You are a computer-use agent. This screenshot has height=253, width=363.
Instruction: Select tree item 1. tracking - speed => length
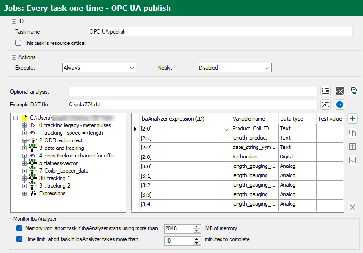pyautogui.click(x=71, y=133)
